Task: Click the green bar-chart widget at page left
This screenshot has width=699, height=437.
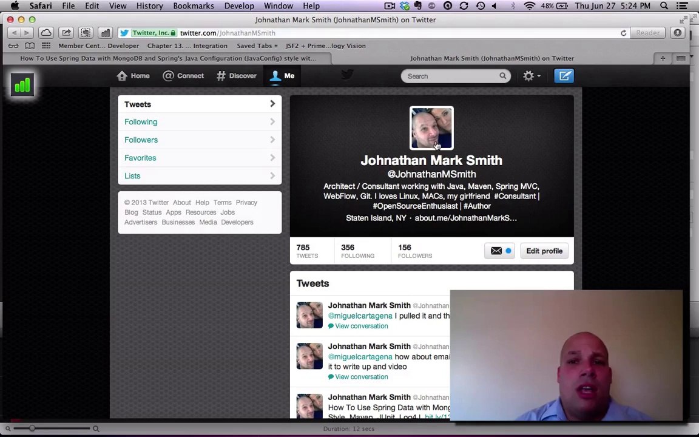Action: pos(22,85)
